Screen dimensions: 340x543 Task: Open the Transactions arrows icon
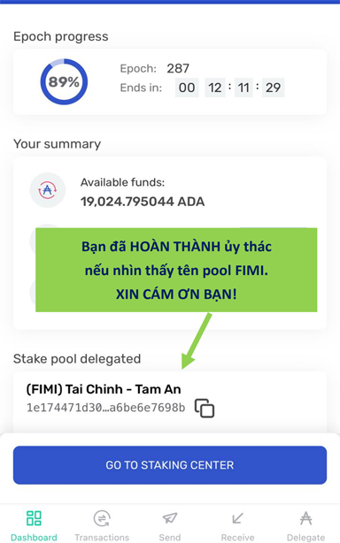[x=102, y=518]
